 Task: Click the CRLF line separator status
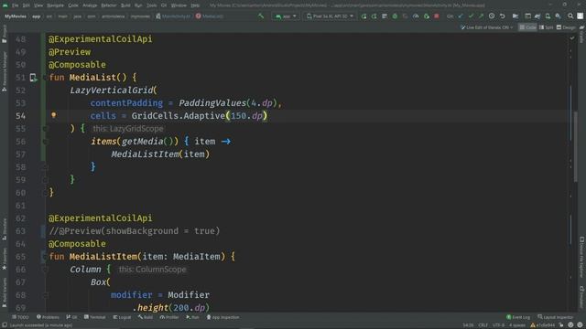click(483, 325)
